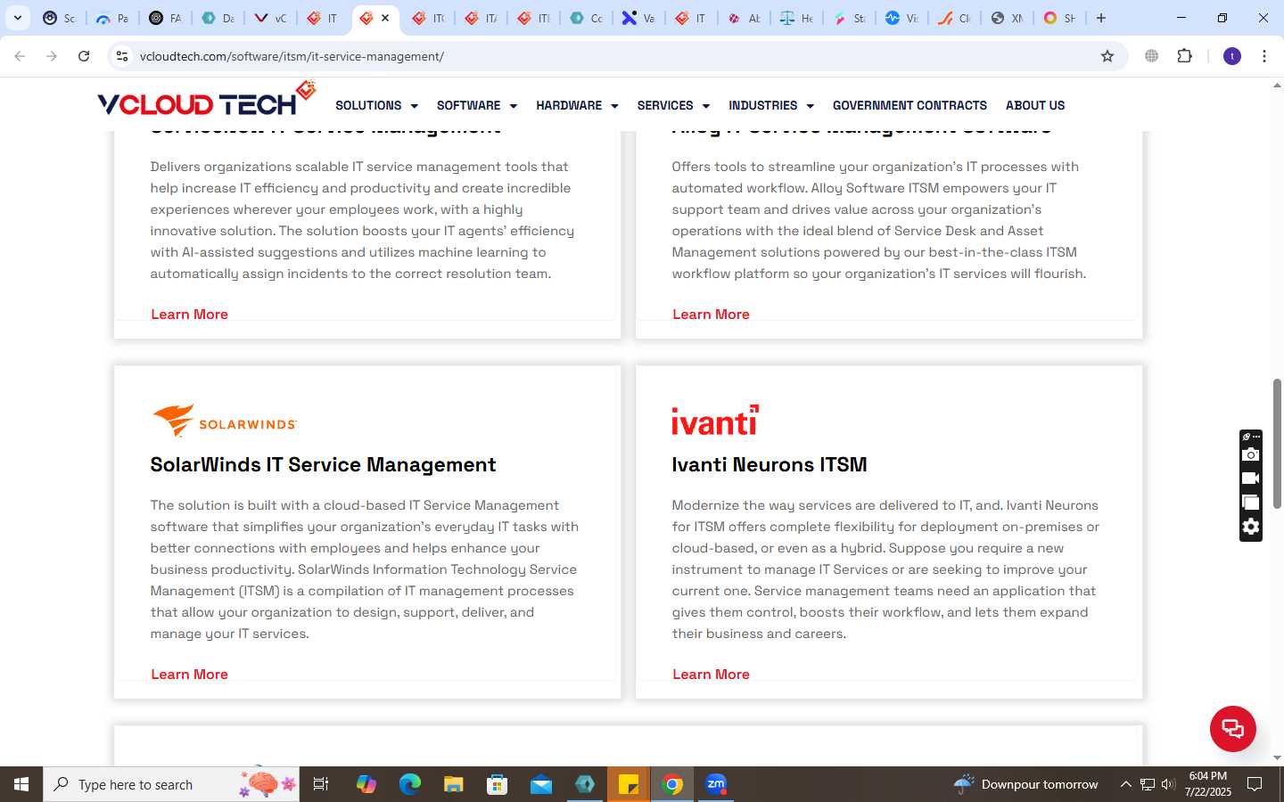The image size is (1284, 802).
Task: Switch to the 'Pa' browser tab
Action: [x=112, y=18]
